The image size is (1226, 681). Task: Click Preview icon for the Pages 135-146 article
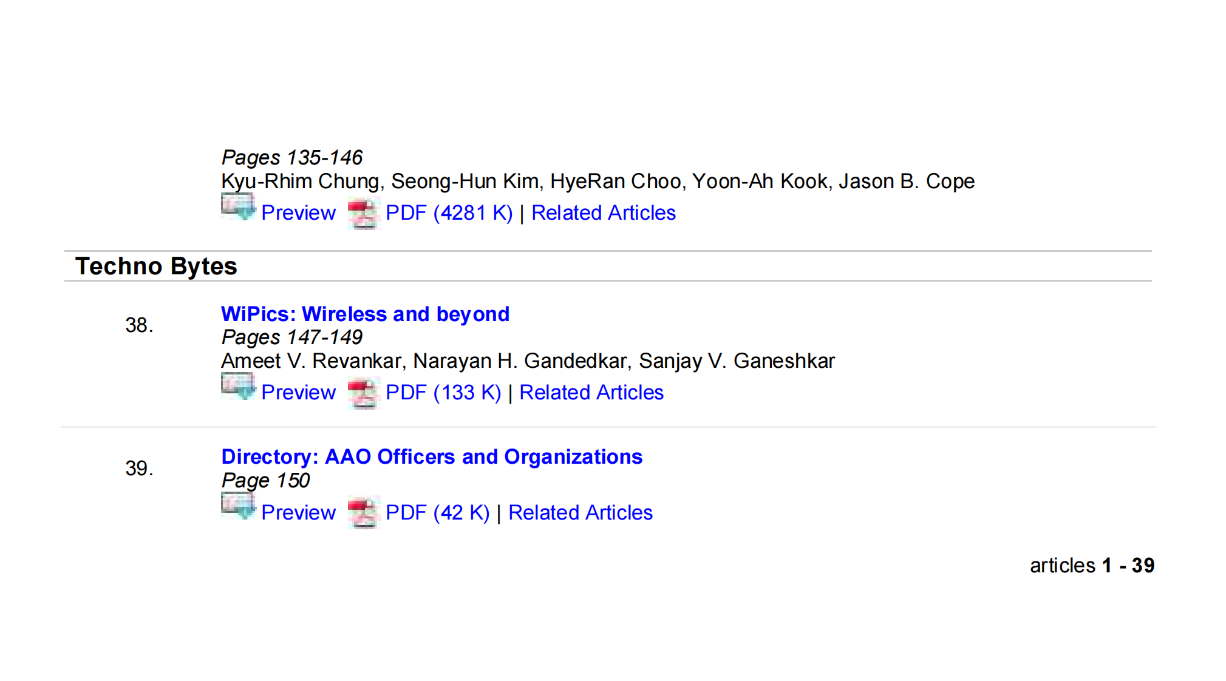coord(237,207)
